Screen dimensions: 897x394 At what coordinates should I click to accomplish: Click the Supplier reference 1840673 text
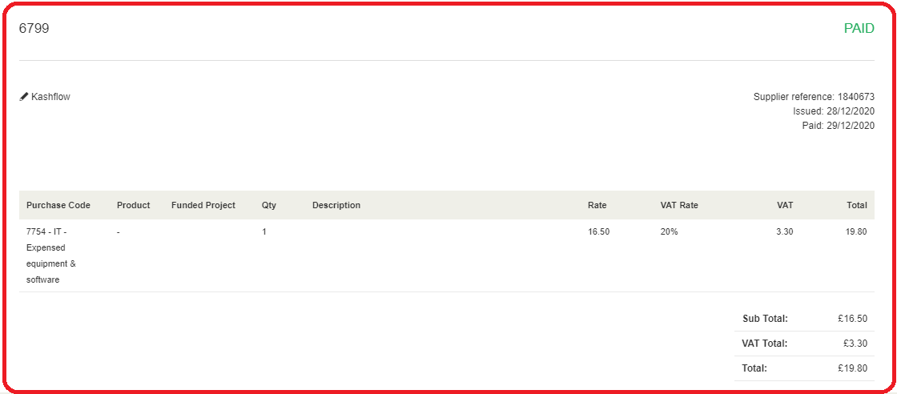point(814,97)
